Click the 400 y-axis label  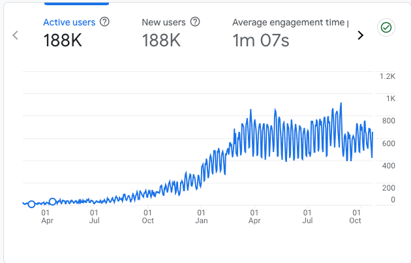388,165
